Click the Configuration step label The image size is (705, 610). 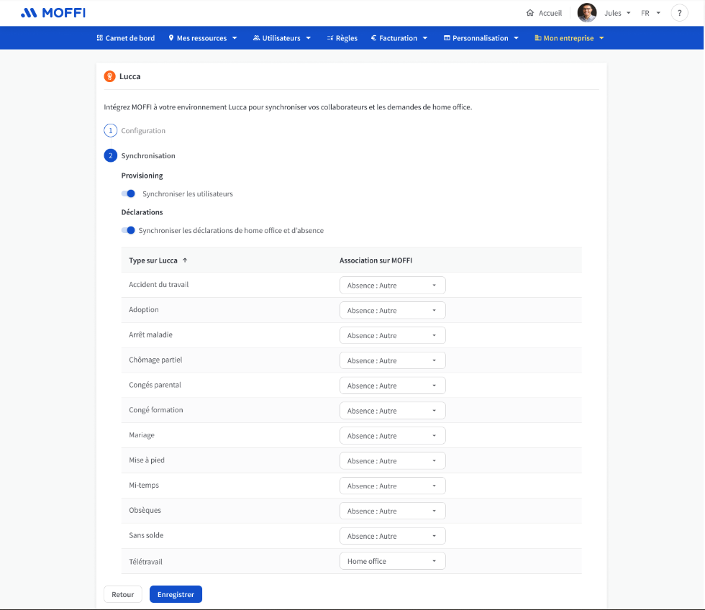click(x=143, y=131)
